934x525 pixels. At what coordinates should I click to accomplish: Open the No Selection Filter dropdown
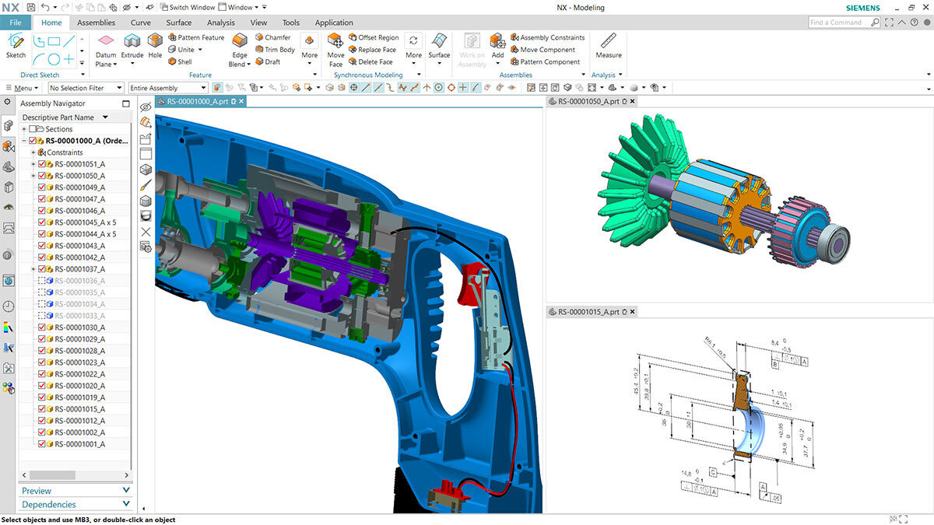[86, 87]
